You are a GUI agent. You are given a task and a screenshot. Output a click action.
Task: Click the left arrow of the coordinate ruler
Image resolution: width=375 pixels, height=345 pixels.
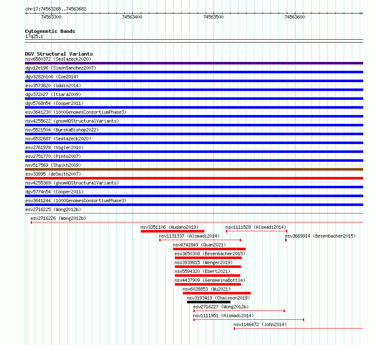(26, 13)
